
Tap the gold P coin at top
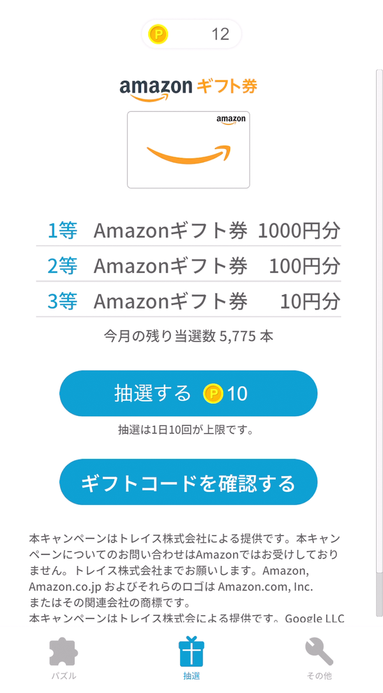click(159, 34)
